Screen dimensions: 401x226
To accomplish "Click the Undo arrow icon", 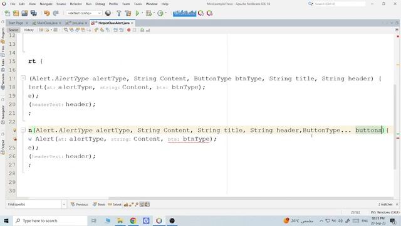I will coord(46,13).
